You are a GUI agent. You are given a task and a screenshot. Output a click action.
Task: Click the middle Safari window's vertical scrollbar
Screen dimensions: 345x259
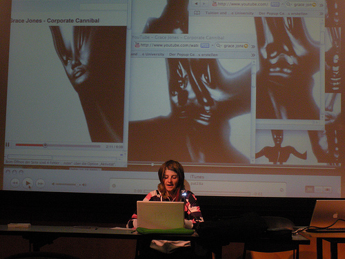tap(253, 111)
